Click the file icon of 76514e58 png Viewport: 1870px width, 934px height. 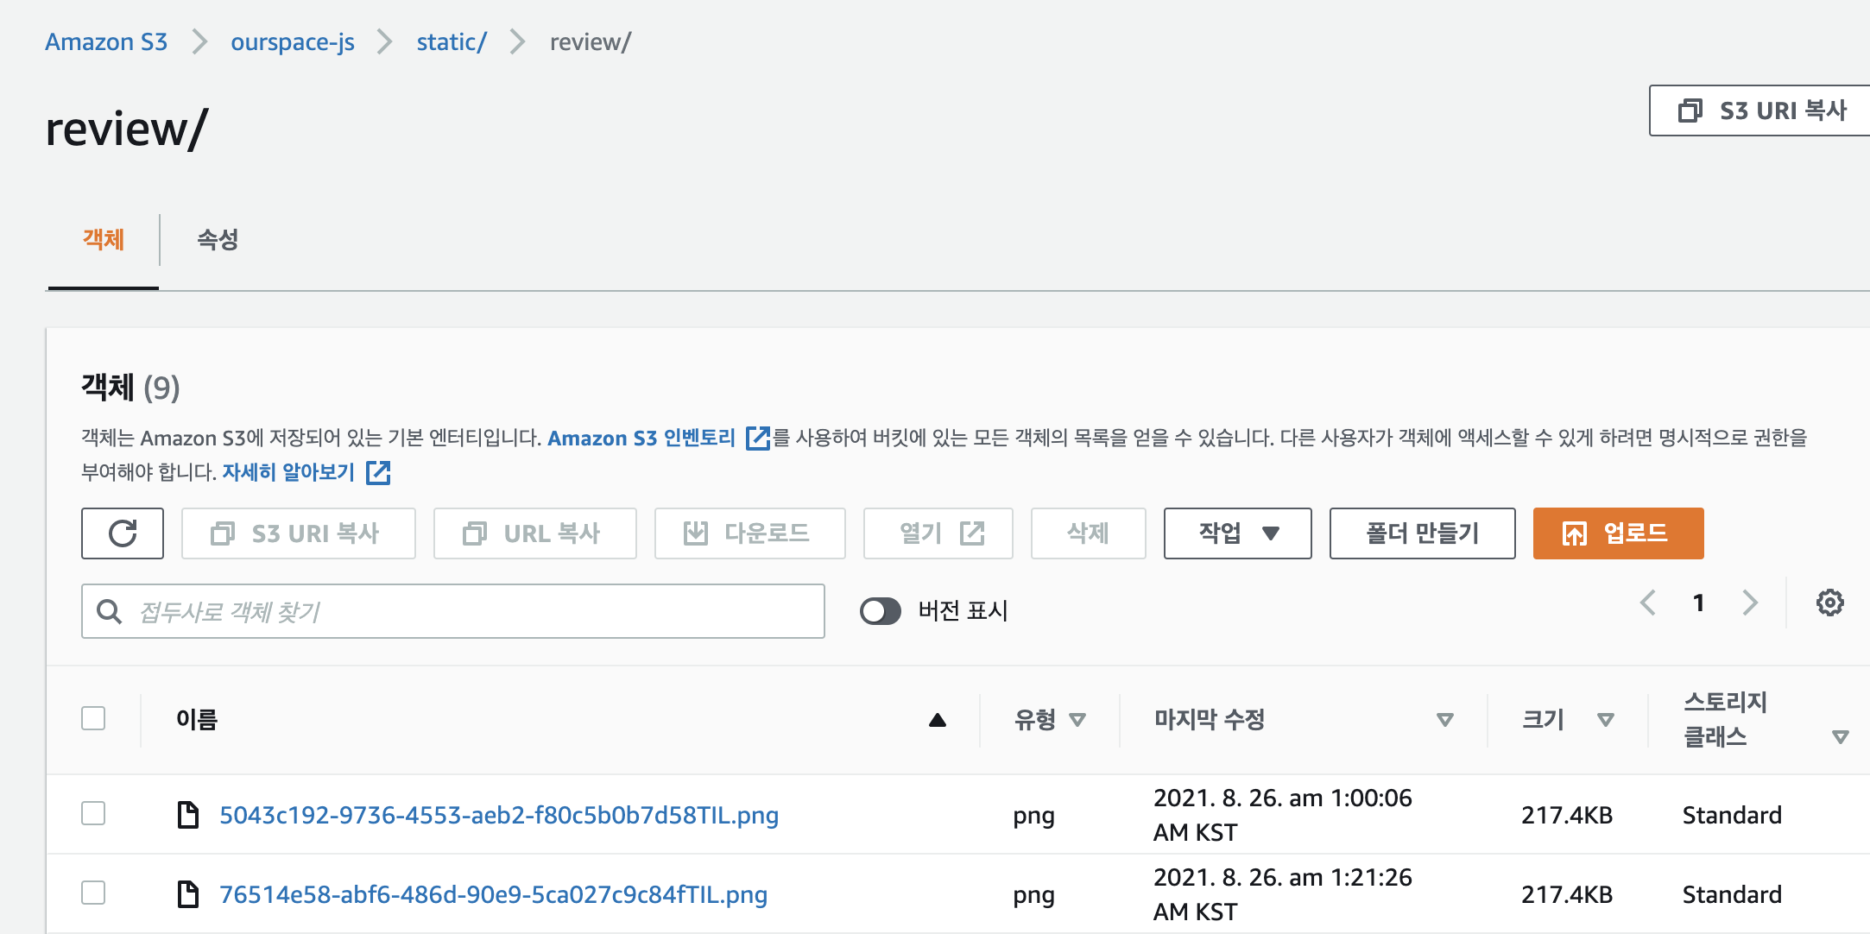click(x=187, y=894)
